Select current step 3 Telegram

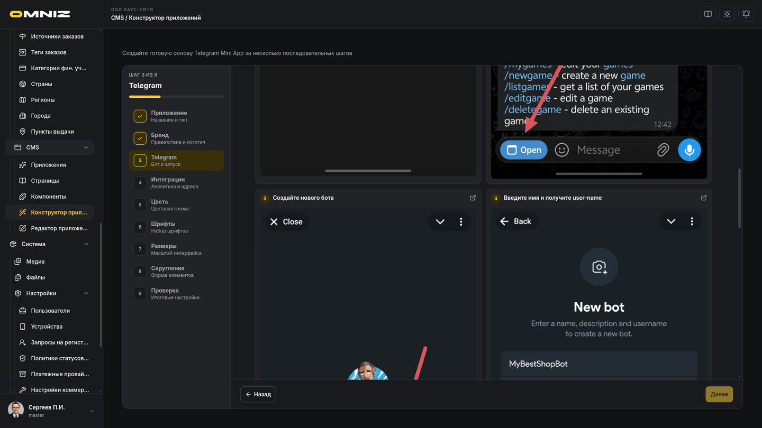(176, 161)
